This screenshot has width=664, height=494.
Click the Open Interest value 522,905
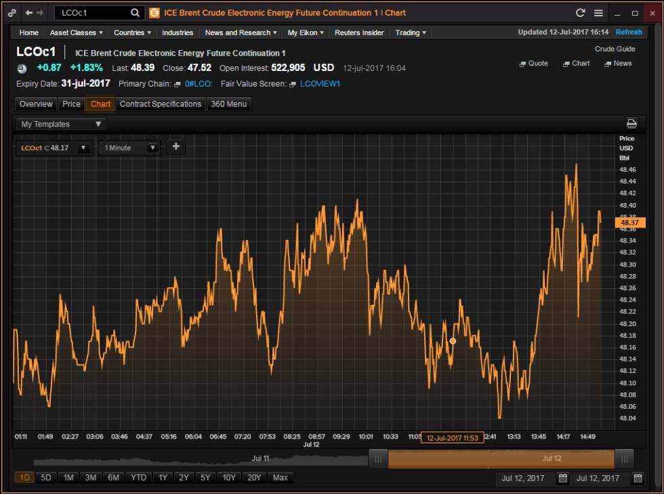[288, 68]
